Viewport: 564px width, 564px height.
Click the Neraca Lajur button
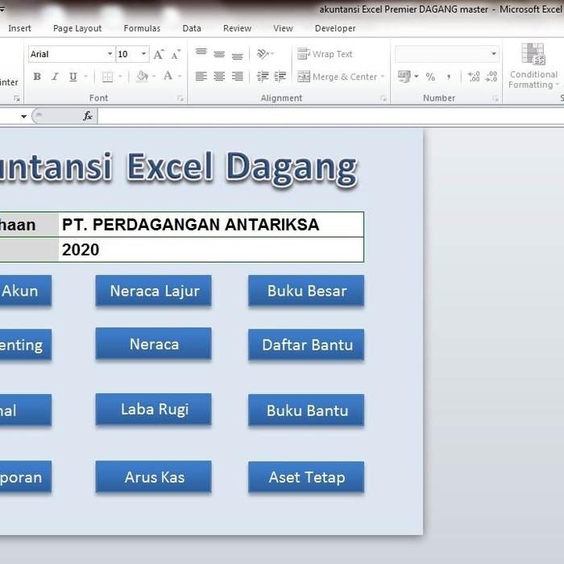pos(154,291)
